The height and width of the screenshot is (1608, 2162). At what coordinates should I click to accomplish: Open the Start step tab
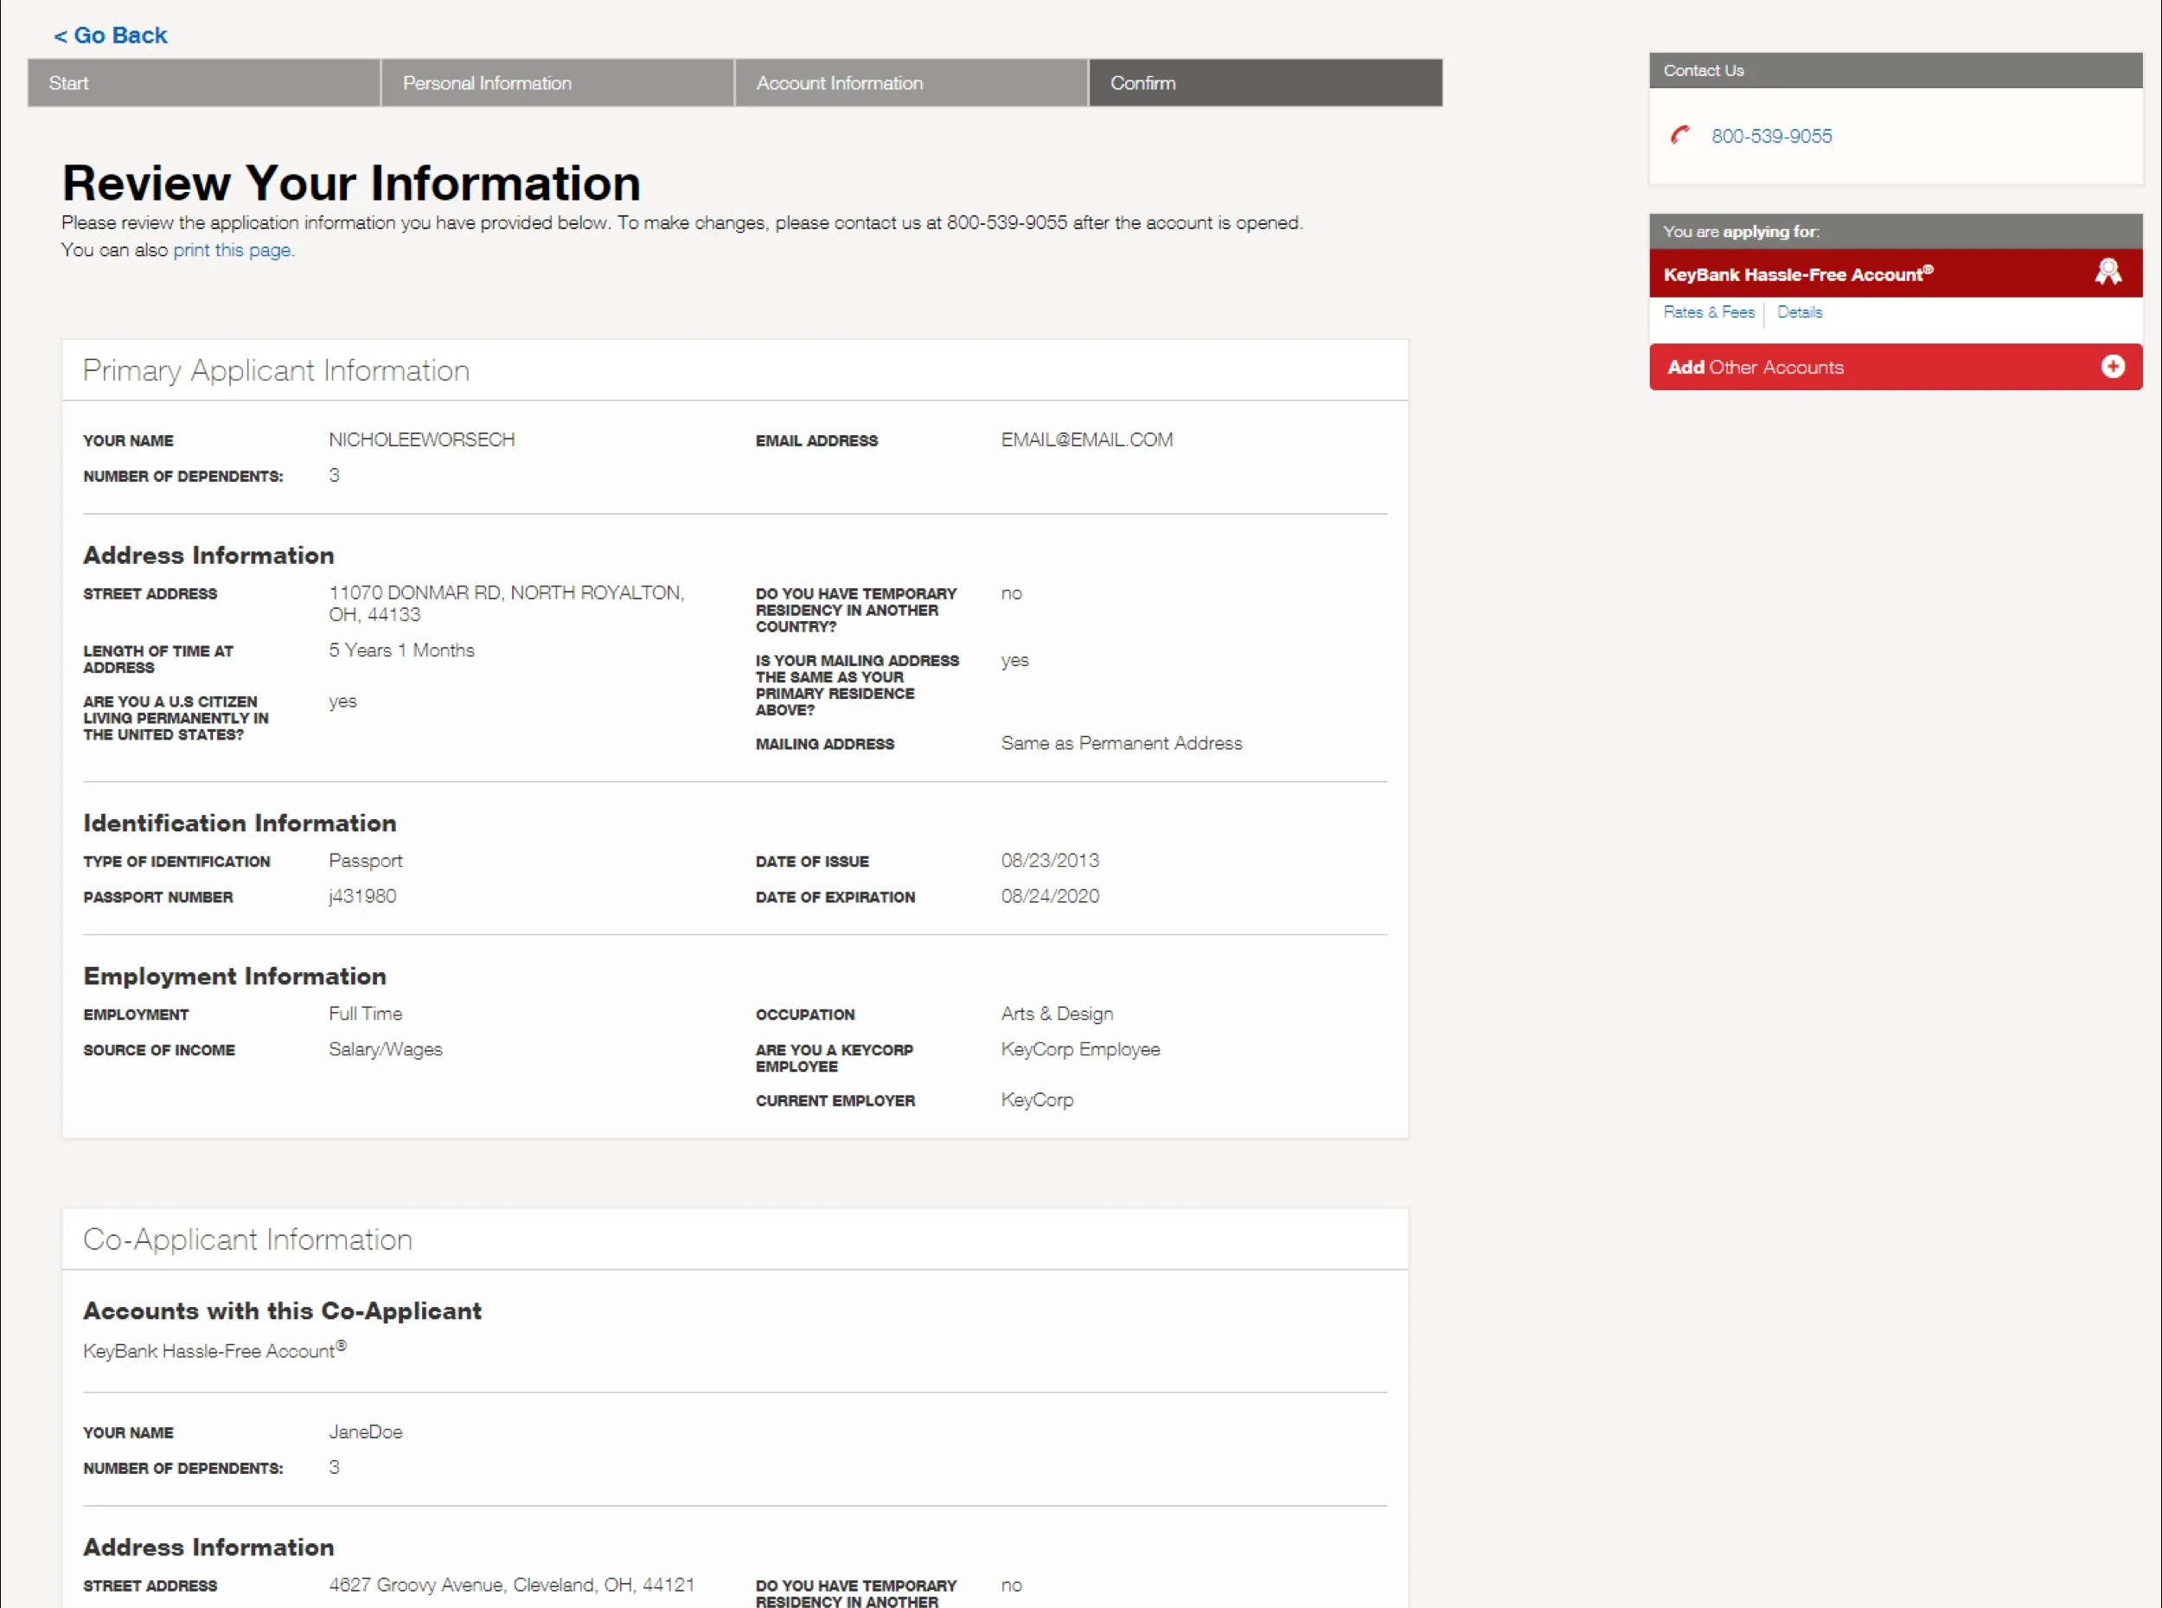(x=203, y=83)
